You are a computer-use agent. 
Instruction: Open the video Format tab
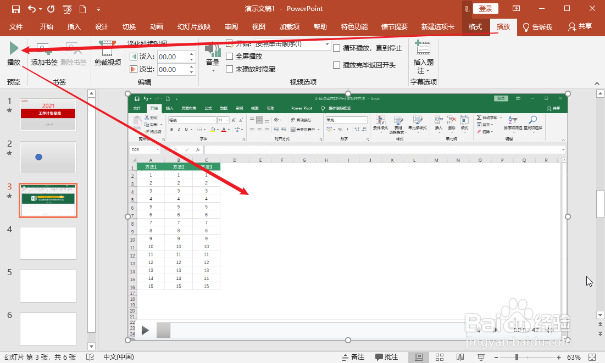(x=475, y=26)
